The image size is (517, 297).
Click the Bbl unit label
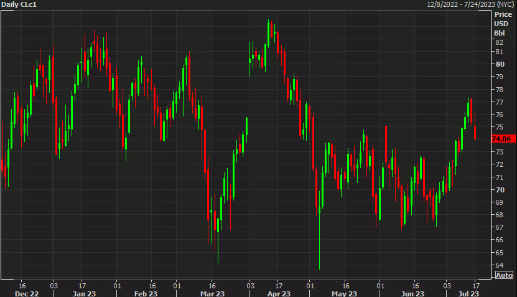(499, 33)
